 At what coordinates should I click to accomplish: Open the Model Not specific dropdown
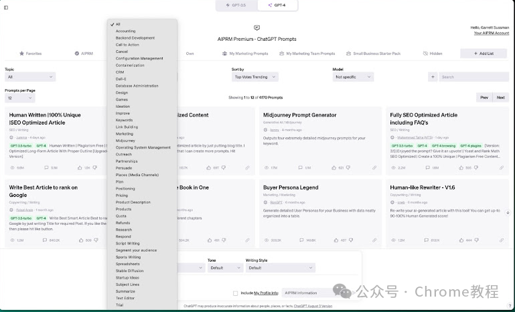click(353, 77)
